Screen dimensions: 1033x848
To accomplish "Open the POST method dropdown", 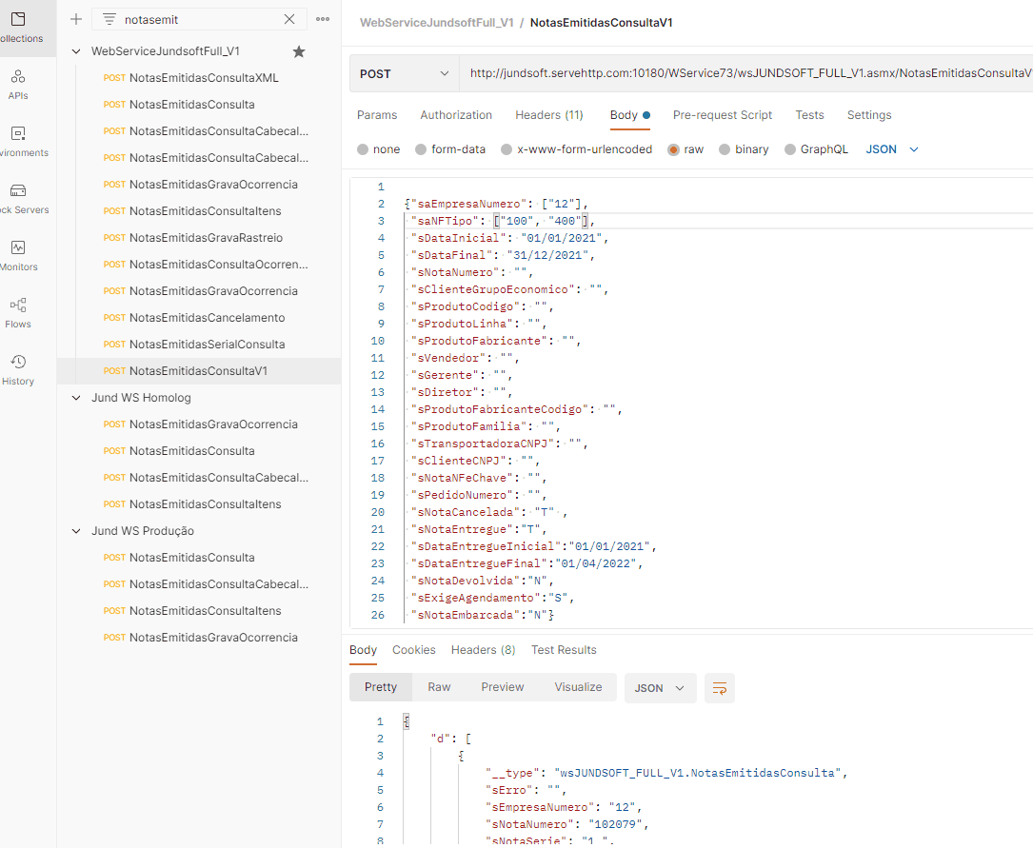I will point(404,74).
